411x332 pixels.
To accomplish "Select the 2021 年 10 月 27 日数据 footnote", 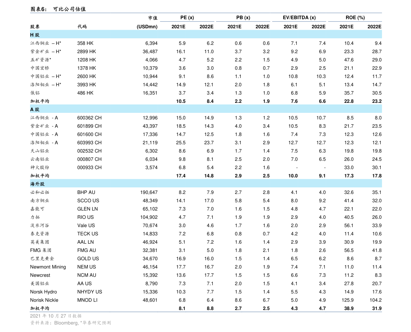I will point(56,316).
